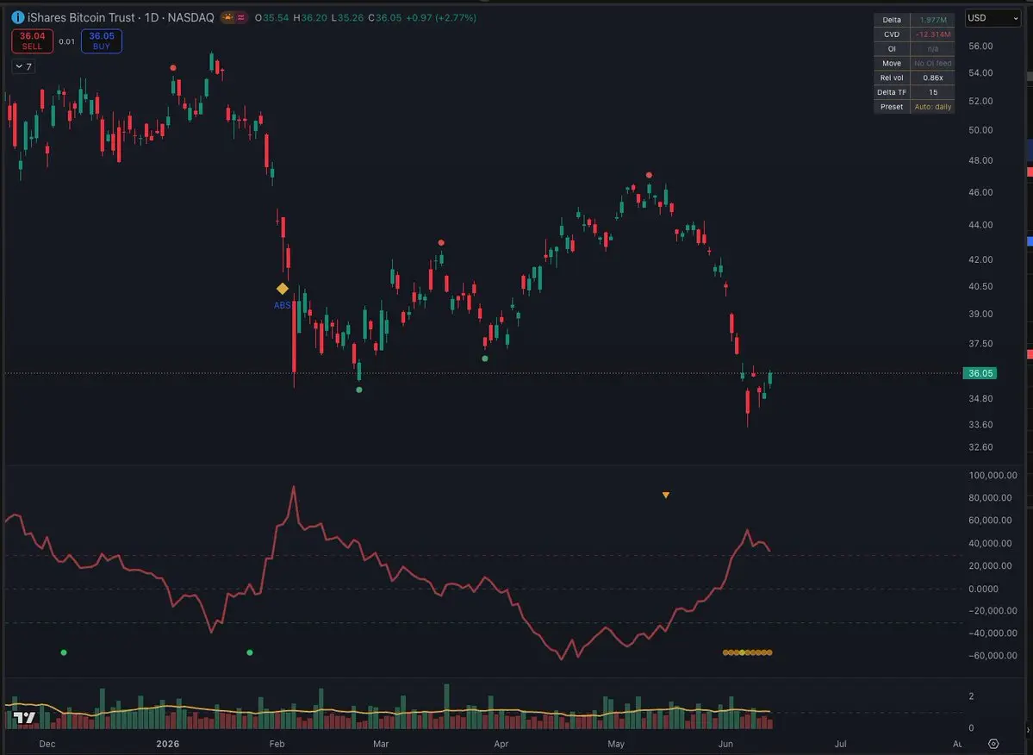Open chart settings gear at bottom right
This screenshot has height=755, width=1033.
pyautogui.click(x=993, y=744)
